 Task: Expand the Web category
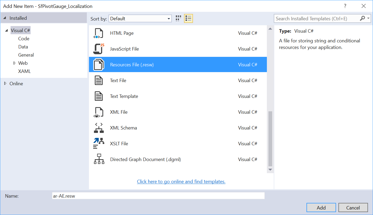(x=15, y=63)
